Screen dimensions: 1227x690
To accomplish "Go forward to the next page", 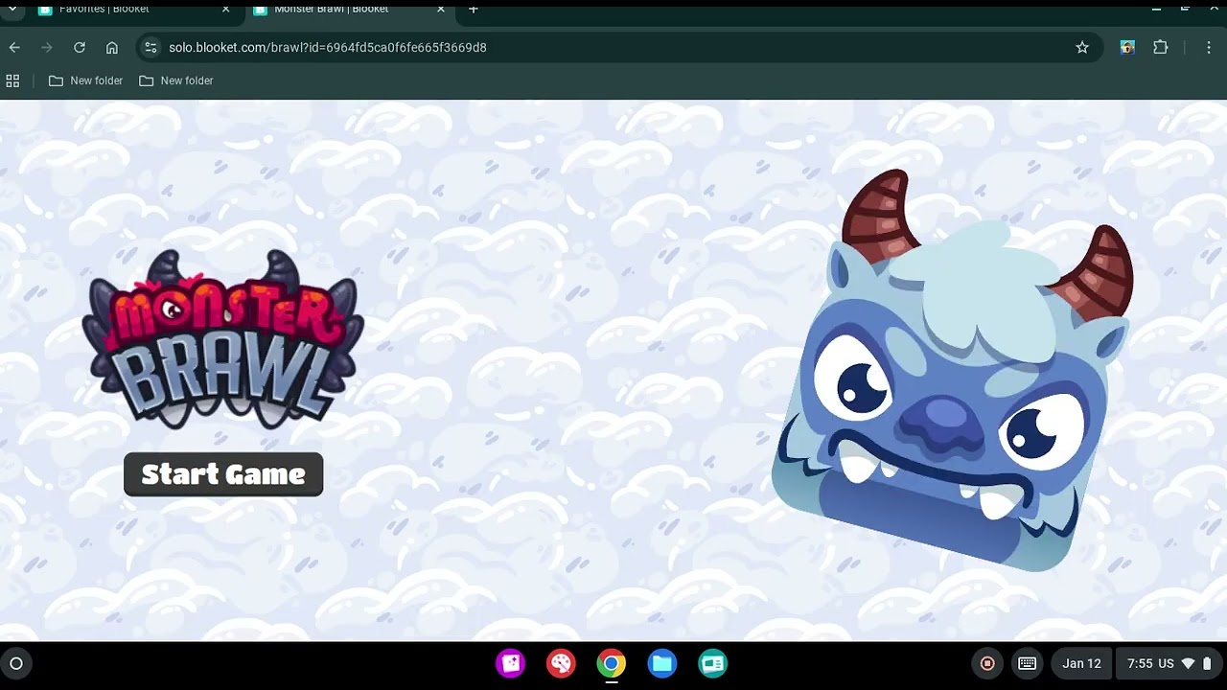I will pyautogui.click(x=47, y=47).
